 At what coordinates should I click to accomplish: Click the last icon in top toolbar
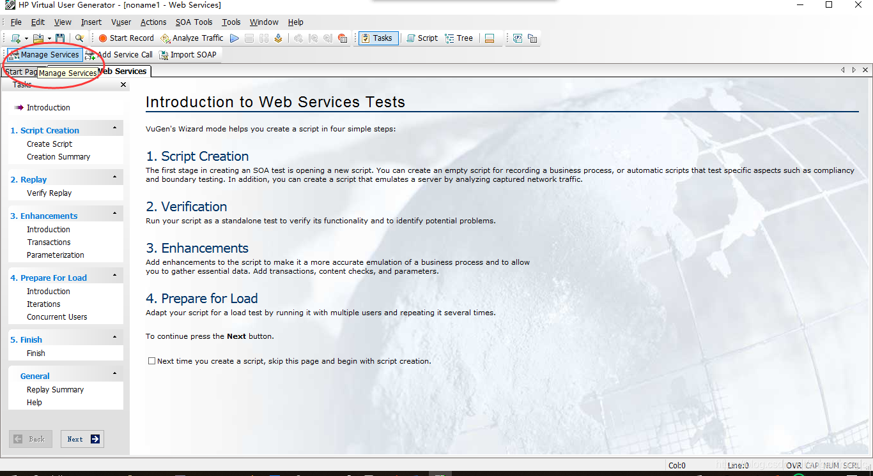pyautogui.click(x=532, y=38)
